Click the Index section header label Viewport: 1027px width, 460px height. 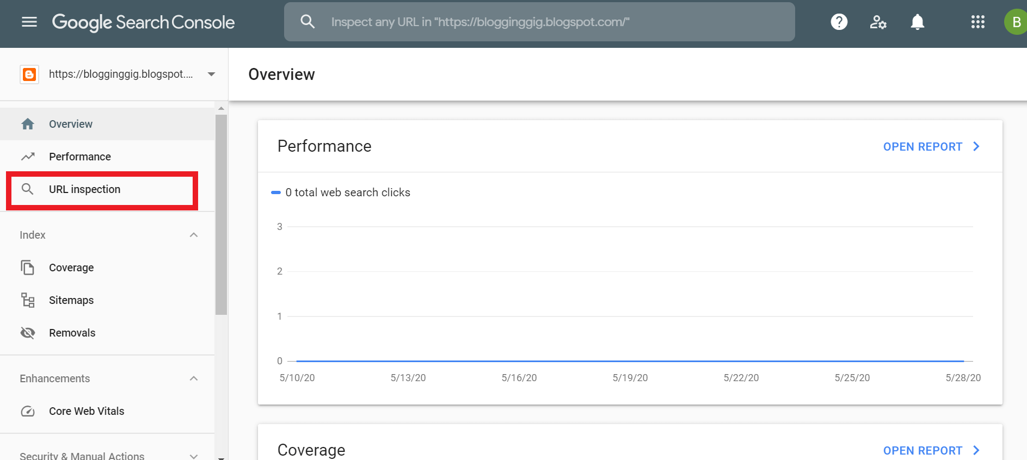point(33,235)
